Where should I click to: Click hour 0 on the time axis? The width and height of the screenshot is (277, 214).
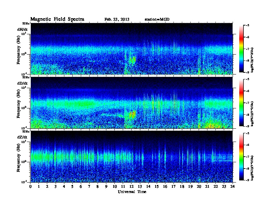click(x=30, y=186)
